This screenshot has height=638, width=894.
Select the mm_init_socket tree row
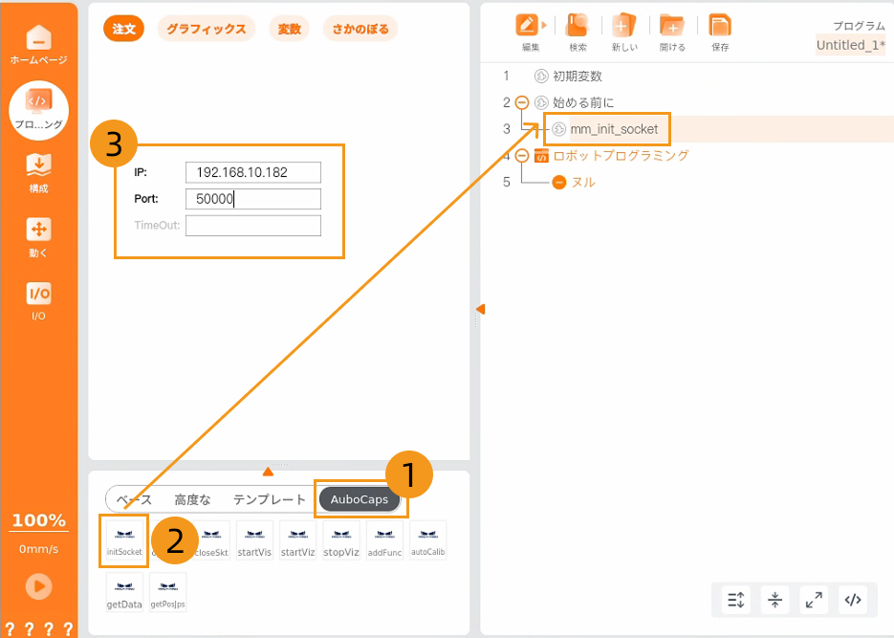point(614,129)
